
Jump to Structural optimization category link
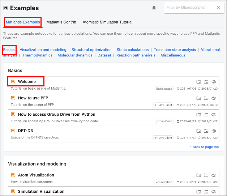pyautogui.click(x=91, y=50)
